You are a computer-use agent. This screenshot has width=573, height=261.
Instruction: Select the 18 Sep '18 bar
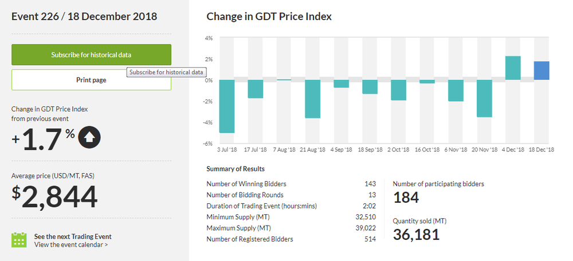(370, 87)
